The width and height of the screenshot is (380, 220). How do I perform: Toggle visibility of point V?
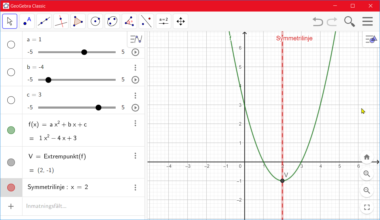click(x=11, y=162)
